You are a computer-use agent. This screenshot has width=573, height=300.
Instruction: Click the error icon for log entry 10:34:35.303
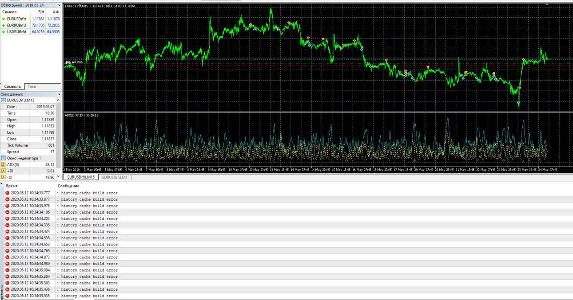[8, 283]
